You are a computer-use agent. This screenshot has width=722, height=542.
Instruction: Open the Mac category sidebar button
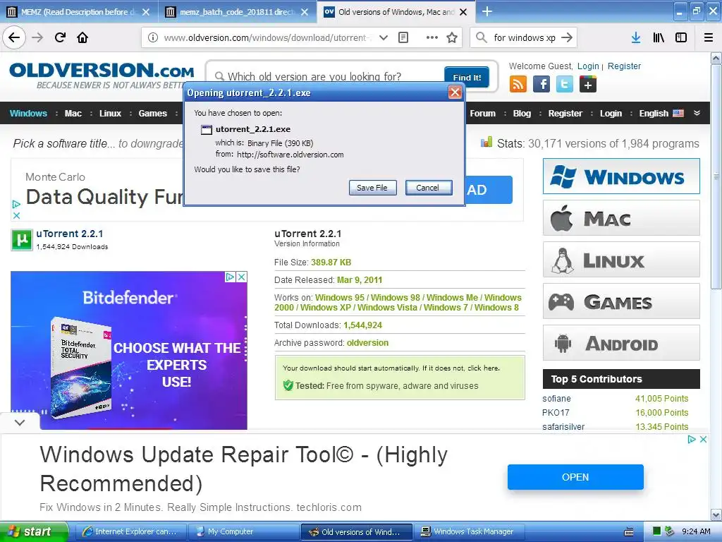click(x=621, y=217)
